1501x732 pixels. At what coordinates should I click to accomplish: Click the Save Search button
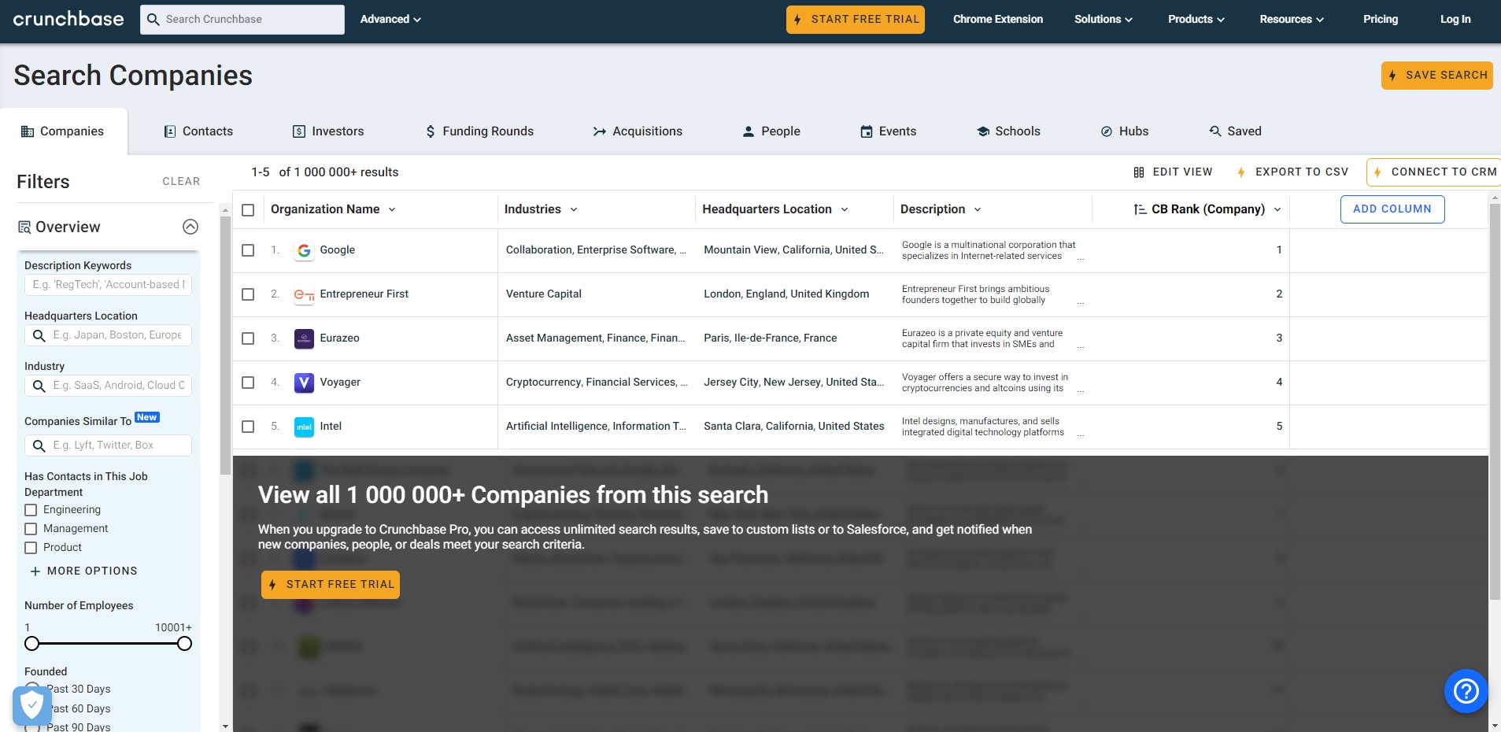[1437, 76]
